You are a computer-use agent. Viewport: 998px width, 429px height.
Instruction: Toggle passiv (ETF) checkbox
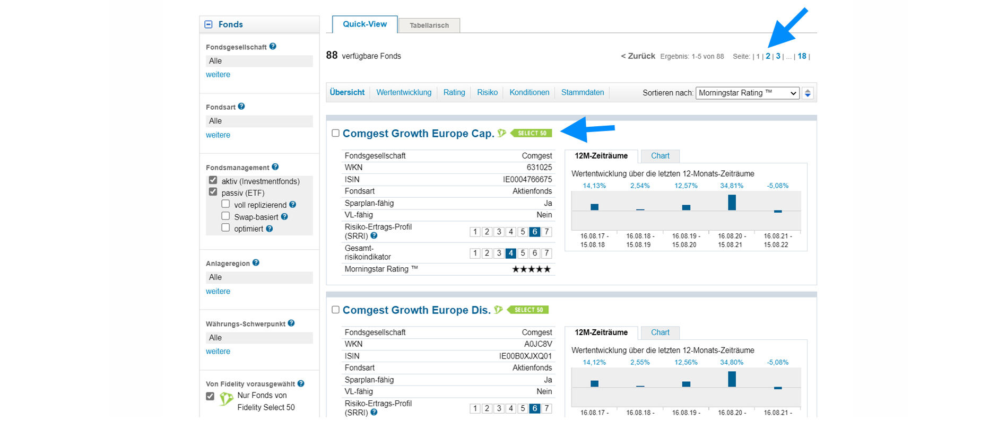pyautogui.click(x=213, y=191)
